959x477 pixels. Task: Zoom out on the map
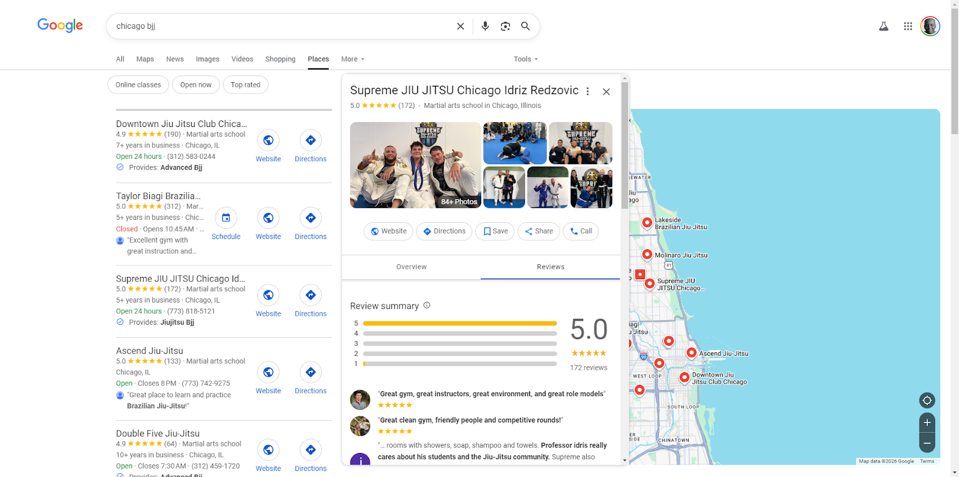pyautogui.click(x=927, y=443)
